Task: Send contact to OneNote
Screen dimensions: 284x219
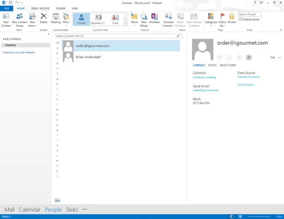Action: (x=154, y=19)
